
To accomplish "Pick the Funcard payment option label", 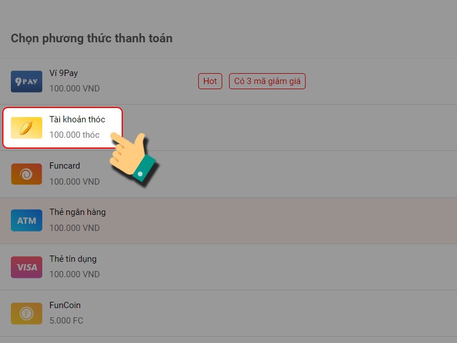I will coord(65,166).
